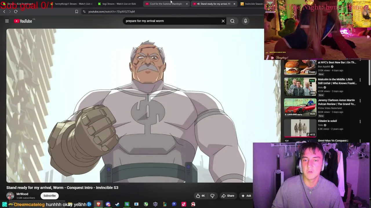The width and height of the screenshot is (371, 208).
Task: Run search with the magnifier button
Action: [x=232, y=21]
